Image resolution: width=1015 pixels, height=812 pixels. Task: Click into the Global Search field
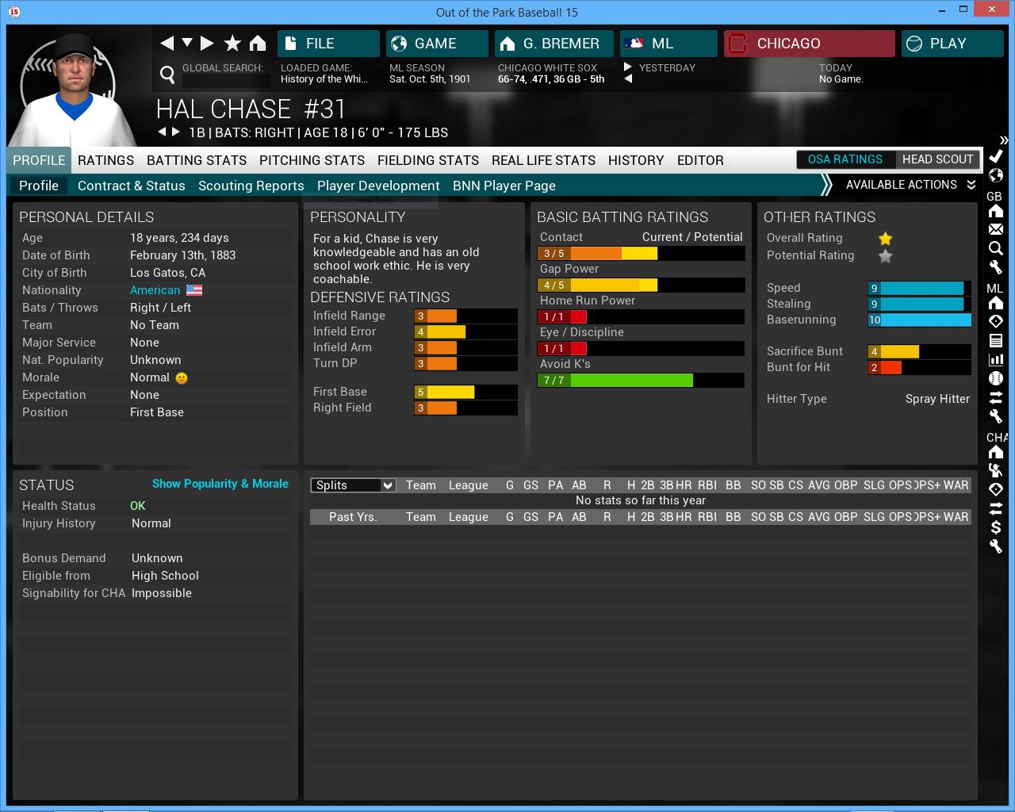[224, 81]
